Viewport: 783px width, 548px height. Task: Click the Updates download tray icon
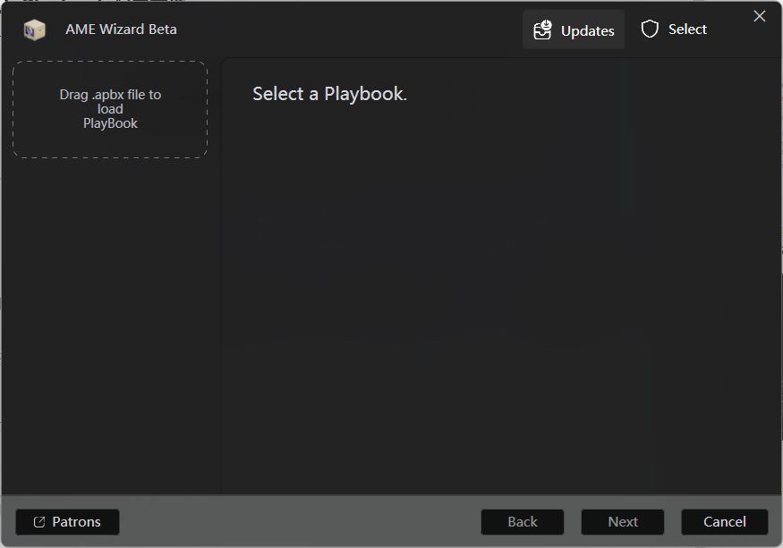pos(542,30)
